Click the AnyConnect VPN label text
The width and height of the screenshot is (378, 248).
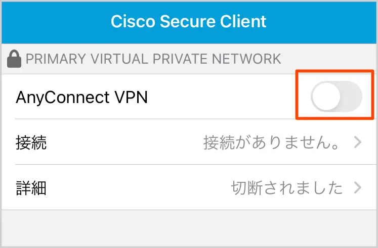[x=81, y=97]
